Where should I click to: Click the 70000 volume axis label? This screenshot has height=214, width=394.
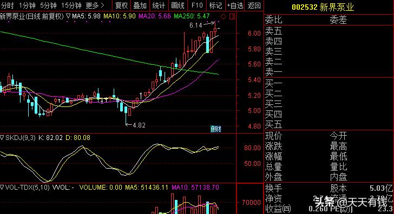pyautogui.click(x=252, y=202)
